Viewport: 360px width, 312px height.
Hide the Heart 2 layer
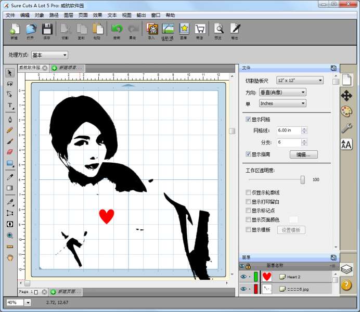click(x=243, y=277)
